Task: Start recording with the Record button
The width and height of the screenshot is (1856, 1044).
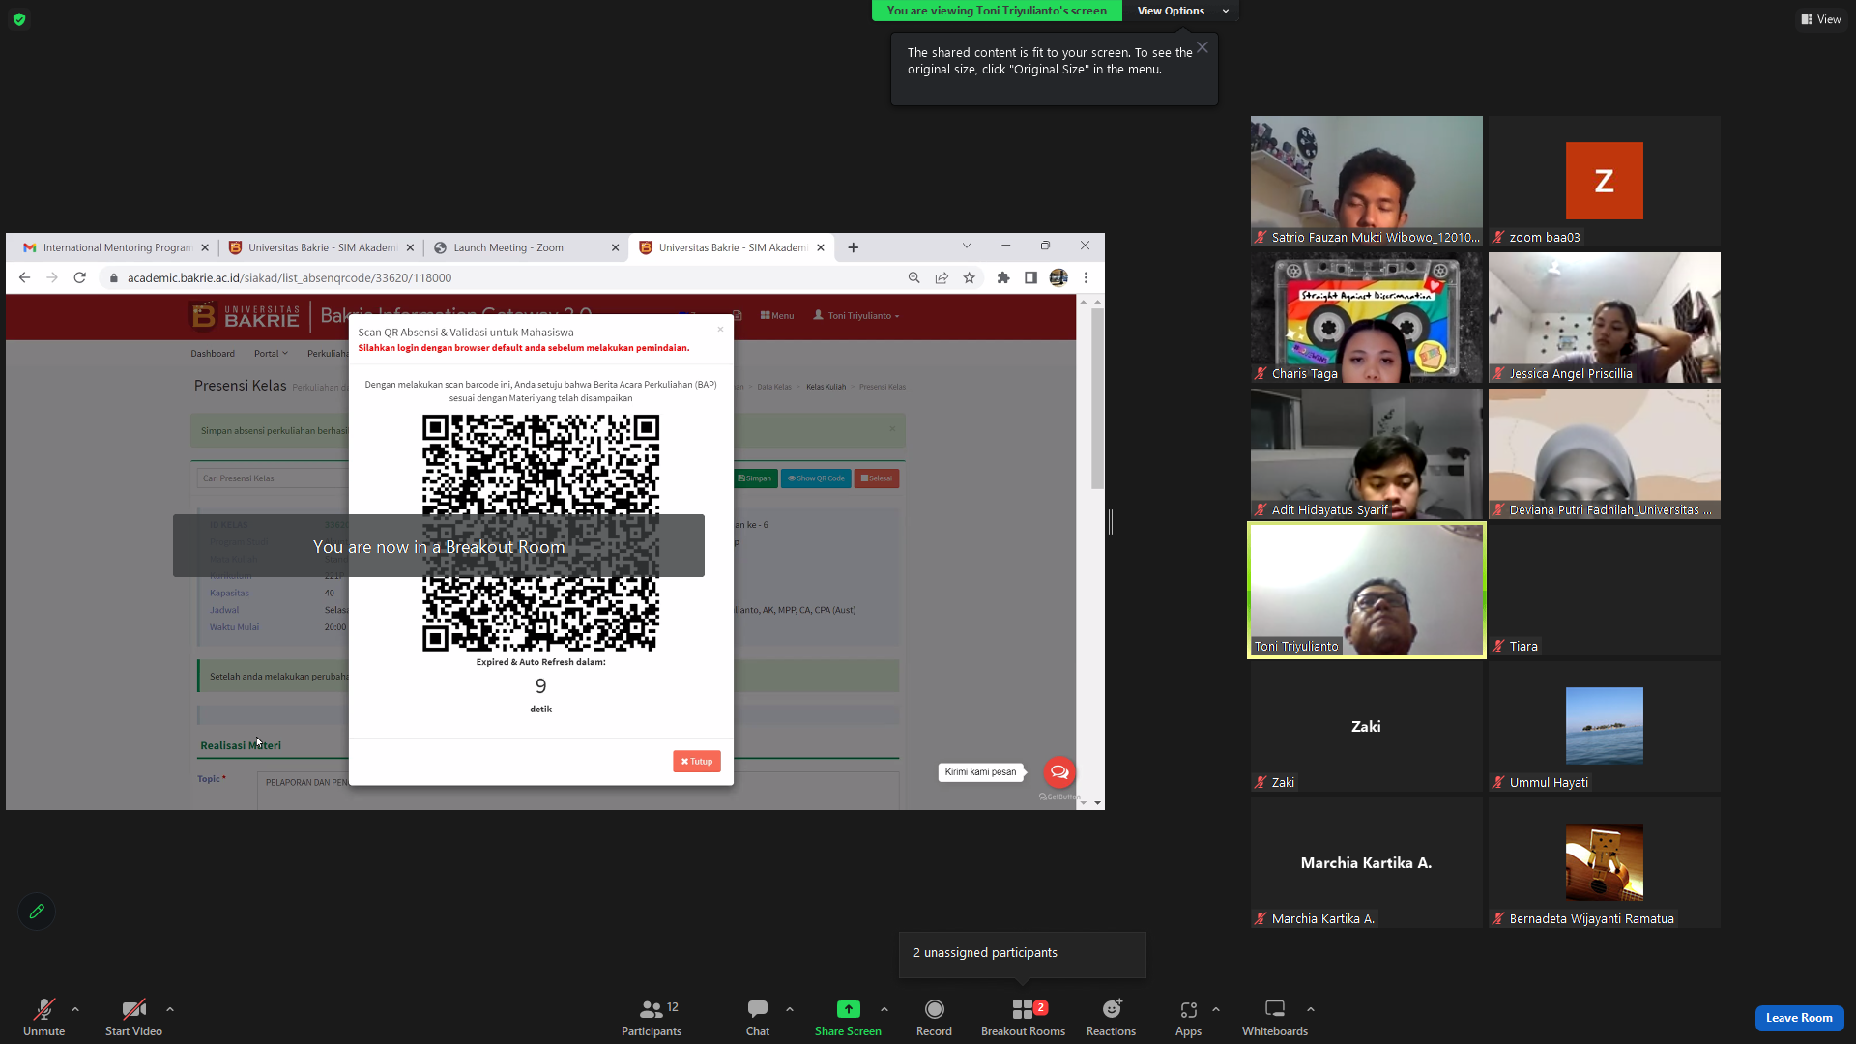Action: tap(934, 1017)
